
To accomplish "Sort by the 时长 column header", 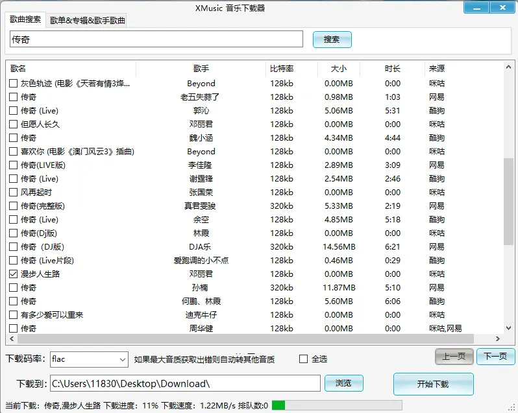I will pyautogui.click(x=392, y=69).
